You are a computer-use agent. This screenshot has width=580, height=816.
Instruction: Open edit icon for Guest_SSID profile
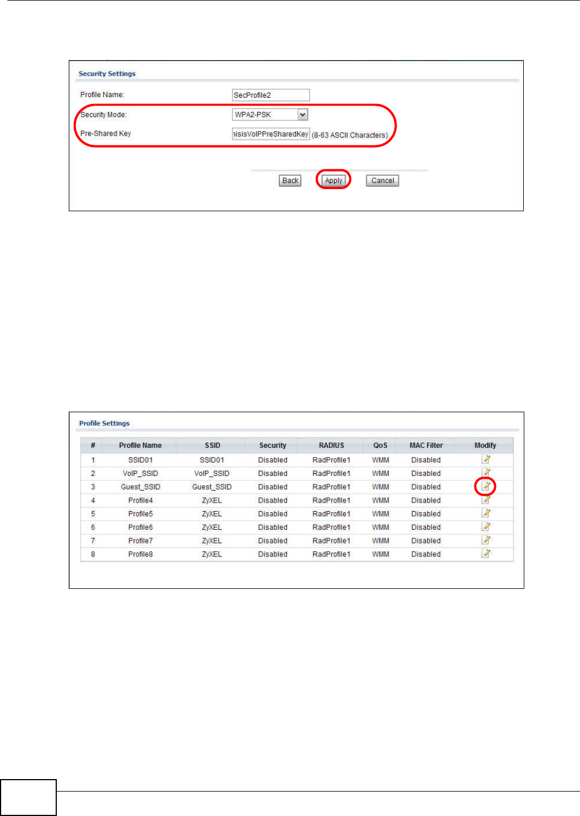[486, 486]
